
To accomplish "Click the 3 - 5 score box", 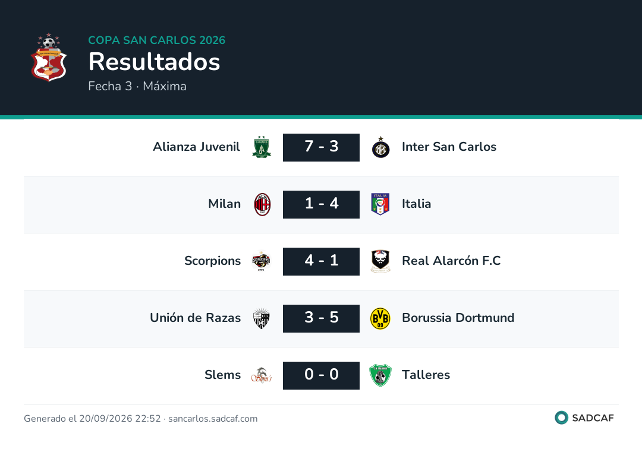I will point(322,318).
